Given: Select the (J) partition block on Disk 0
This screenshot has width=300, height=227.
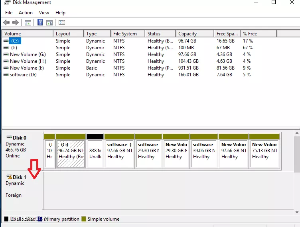Looking at the screenshot, I should click(x=49, y=151).
